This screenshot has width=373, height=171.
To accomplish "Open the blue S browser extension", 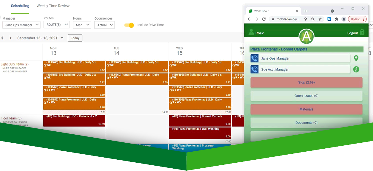I will click(x=329, y=19).
